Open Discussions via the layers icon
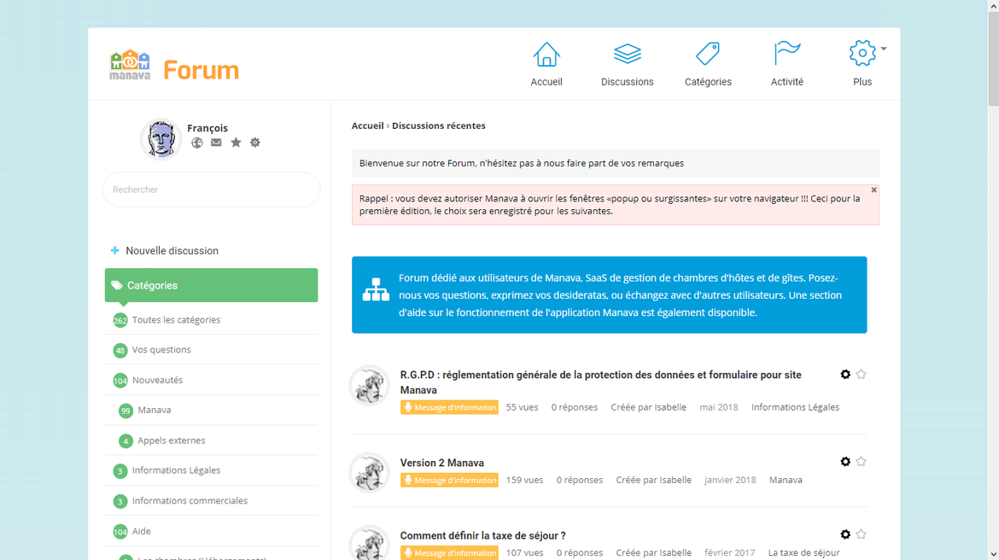Viewport: 999px width, 560px height. coord(627,55)
